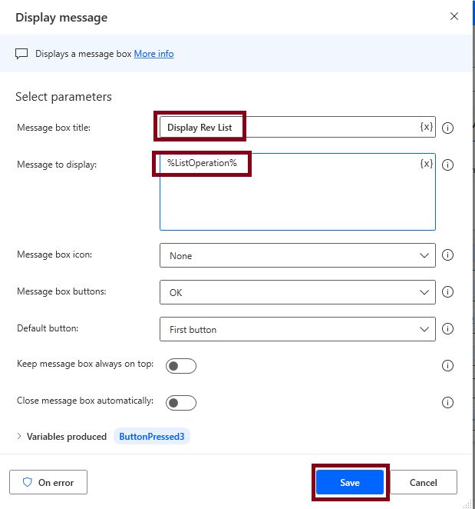
Task: Click the info icon for Keep always on top
Action: pyautogui.click(x=448, y=365)
